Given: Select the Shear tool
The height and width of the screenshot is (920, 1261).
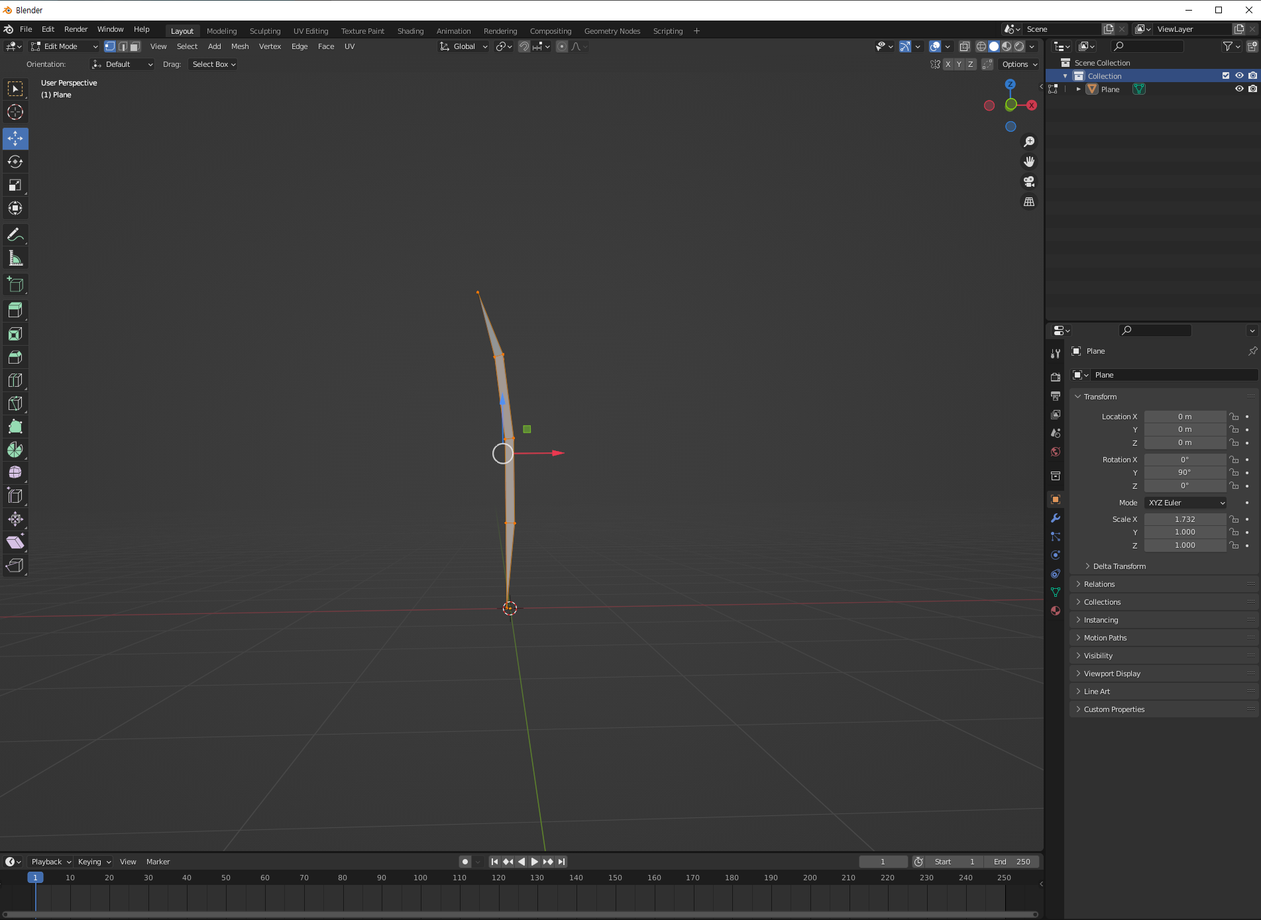Looking at the screenshot, I should 15,542.
